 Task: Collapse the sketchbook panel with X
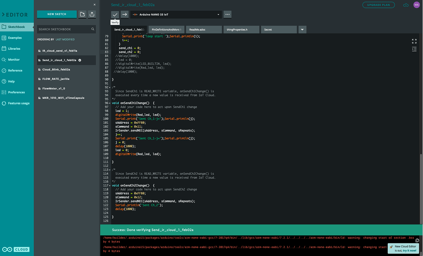coord(94,5)
